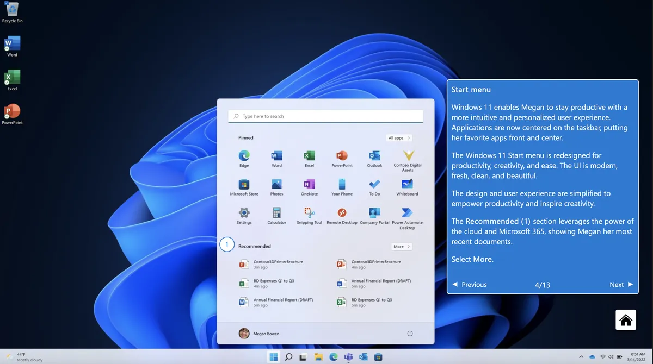
Task: Click the OneDrive cloud tray icon
Action: tap(592, 357)
